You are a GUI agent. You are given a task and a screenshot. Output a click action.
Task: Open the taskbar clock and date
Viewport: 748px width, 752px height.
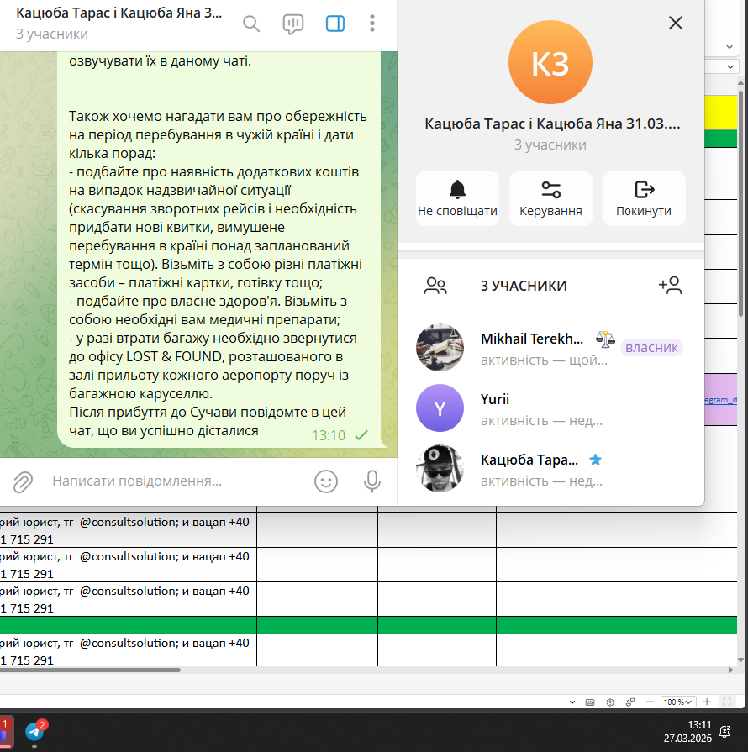coord(687,731)
